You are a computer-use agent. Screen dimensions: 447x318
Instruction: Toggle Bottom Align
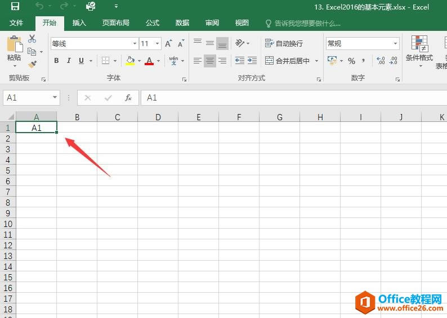pos(222,43)
